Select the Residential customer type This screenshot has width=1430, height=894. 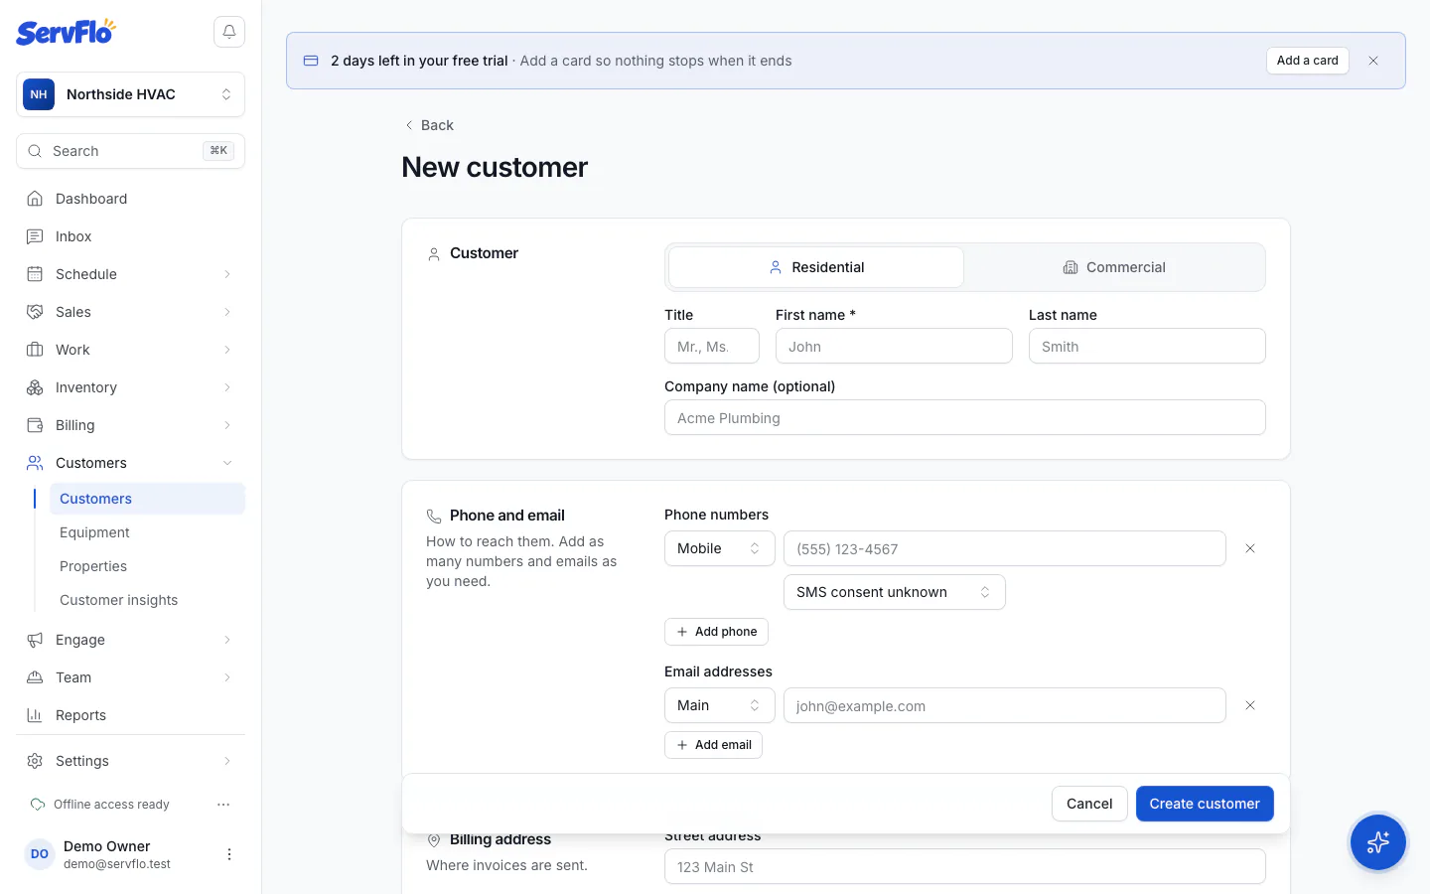tap(816, 267)
